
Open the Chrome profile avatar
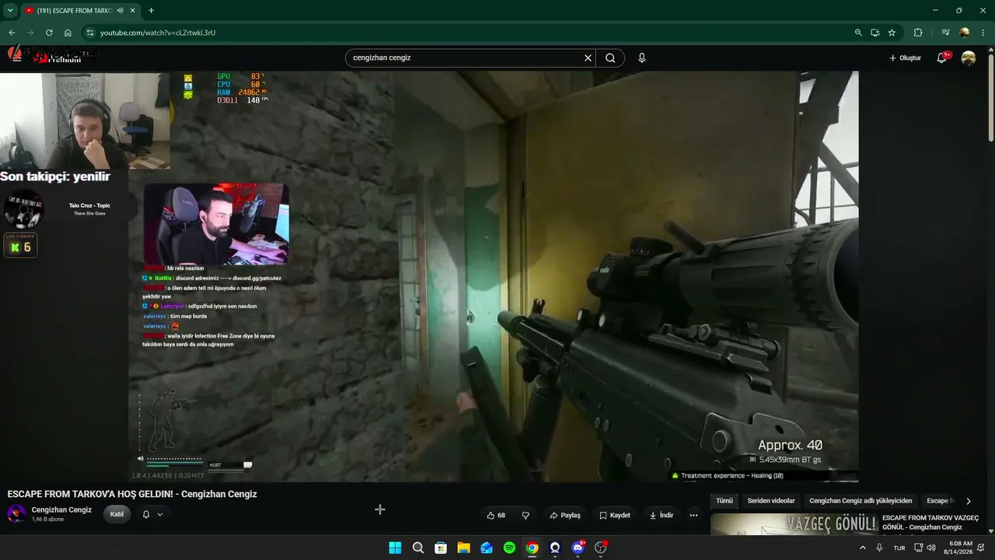pyautogui.click(x=965, y=33)
